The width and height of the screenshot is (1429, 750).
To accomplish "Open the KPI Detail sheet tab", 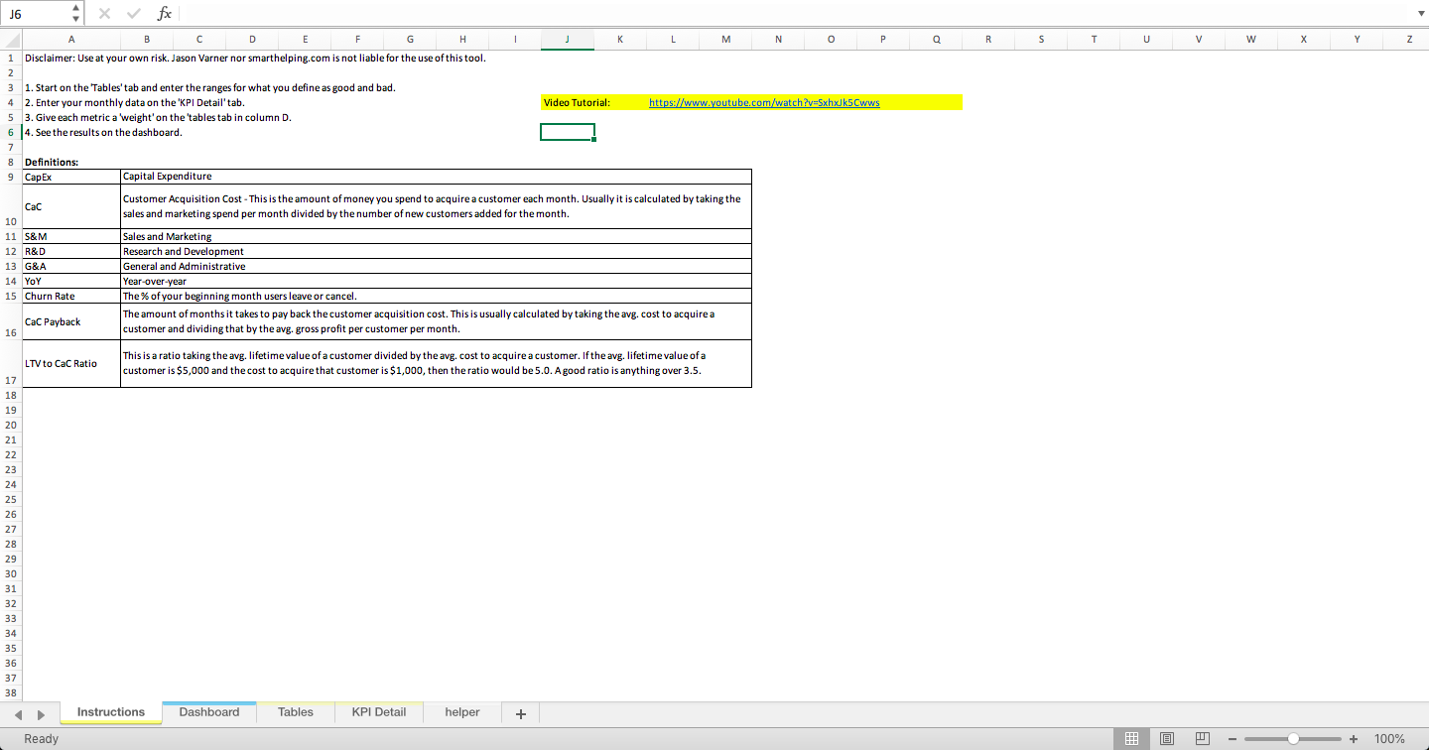I will [x=378, y=711].
